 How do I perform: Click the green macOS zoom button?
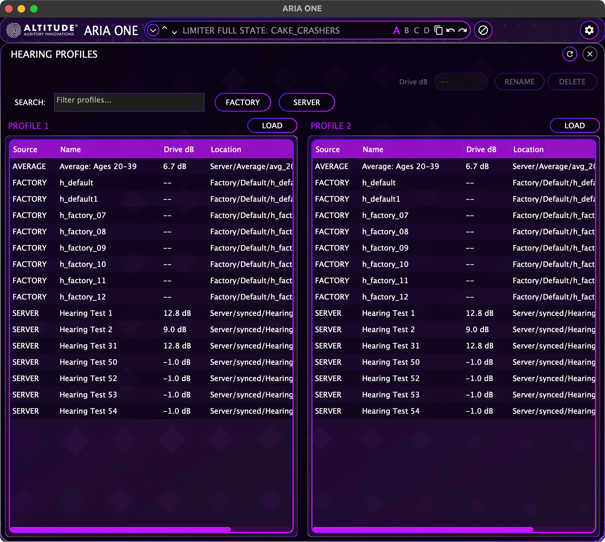[34, 8]
